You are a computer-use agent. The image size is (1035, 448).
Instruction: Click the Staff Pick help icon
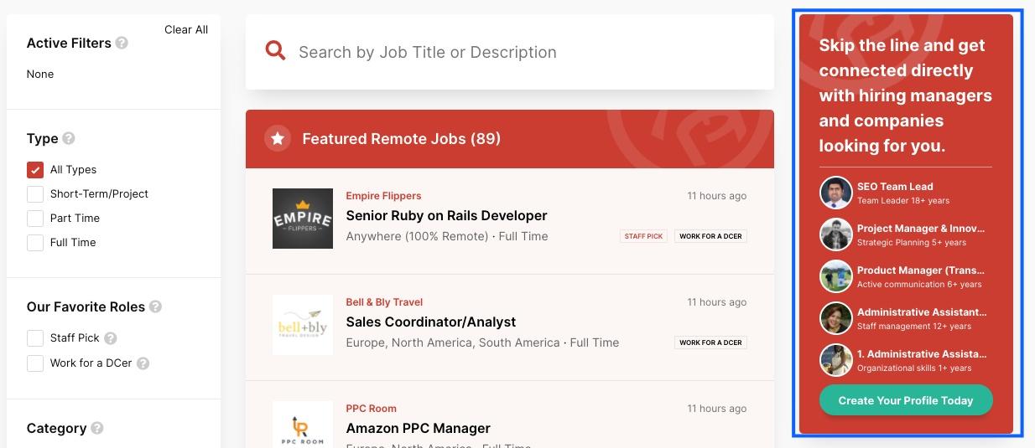pyautogui.click(x=111, y=338)
